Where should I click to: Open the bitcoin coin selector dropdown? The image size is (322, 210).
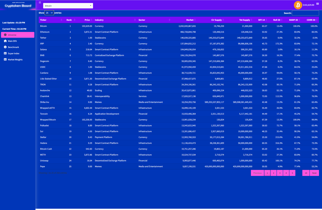point(68,6)
